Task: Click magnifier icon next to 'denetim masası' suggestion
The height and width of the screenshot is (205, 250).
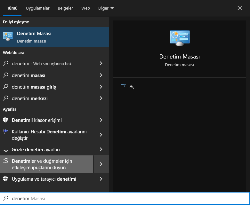Action: 5,75
